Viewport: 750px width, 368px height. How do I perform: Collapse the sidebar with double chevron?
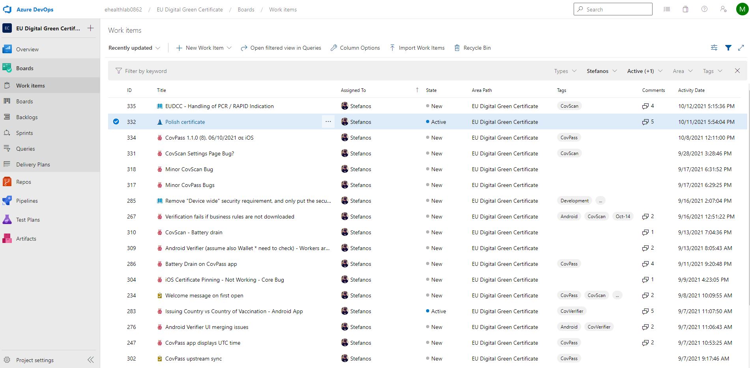click(x=91, y=360)
